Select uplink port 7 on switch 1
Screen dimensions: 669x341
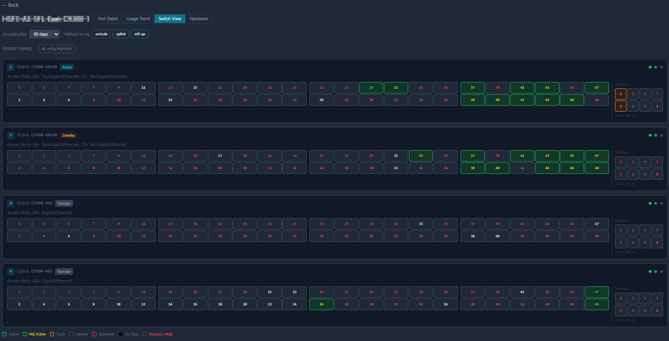pyautogui.click(x=657, y=94)
